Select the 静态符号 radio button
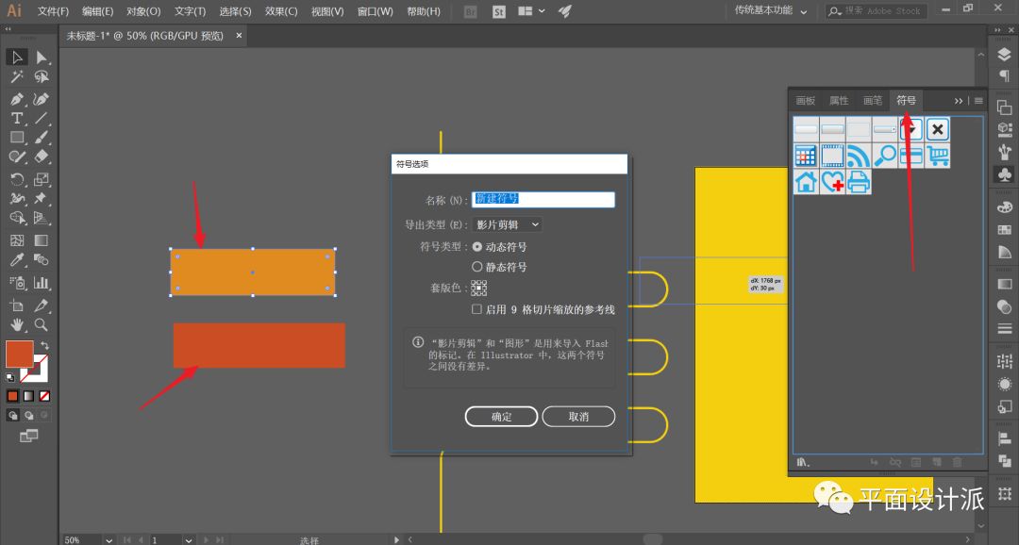 coord(477,267)
